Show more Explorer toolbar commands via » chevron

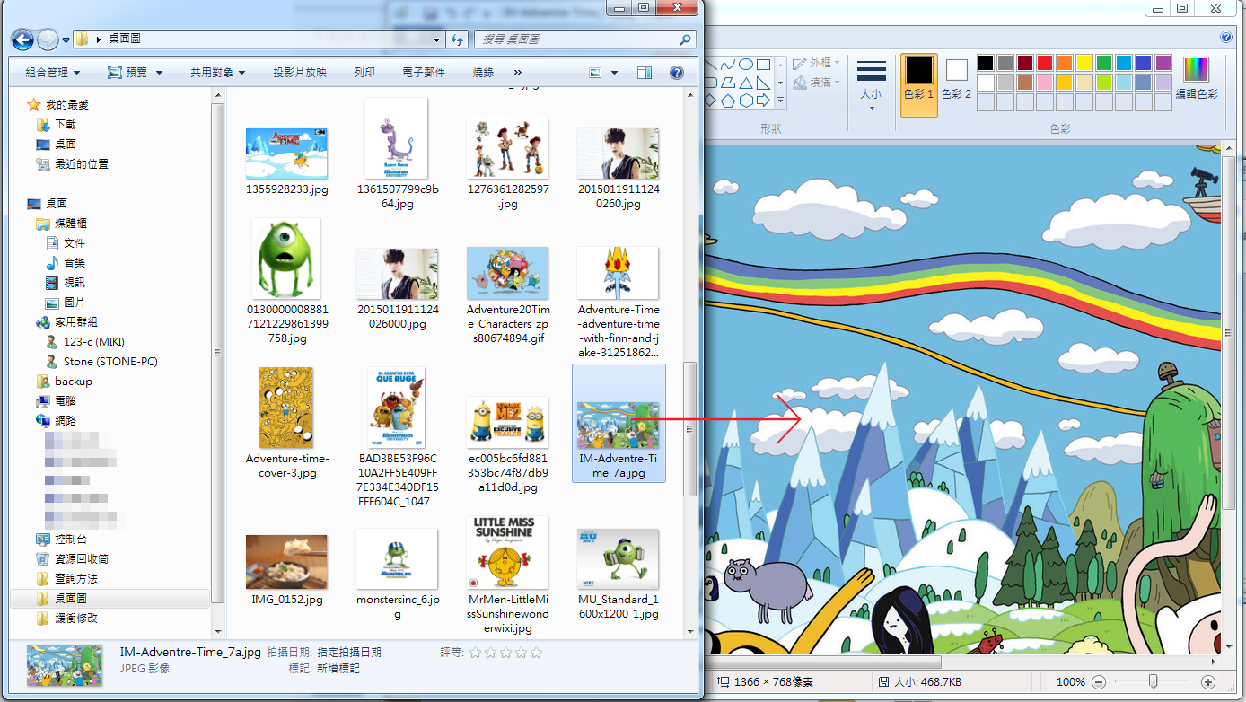tap(518, 73)
